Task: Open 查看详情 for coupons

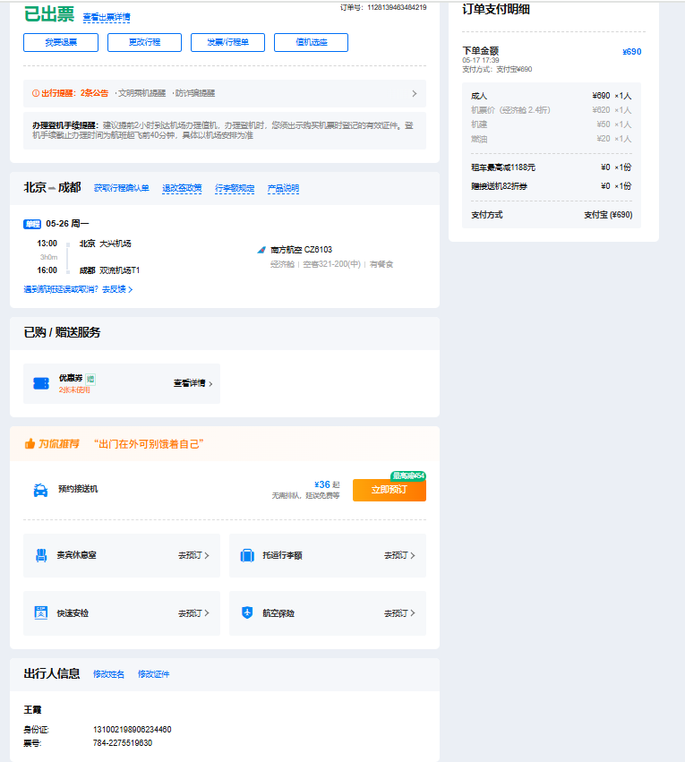Action: (x=193, y=383)
